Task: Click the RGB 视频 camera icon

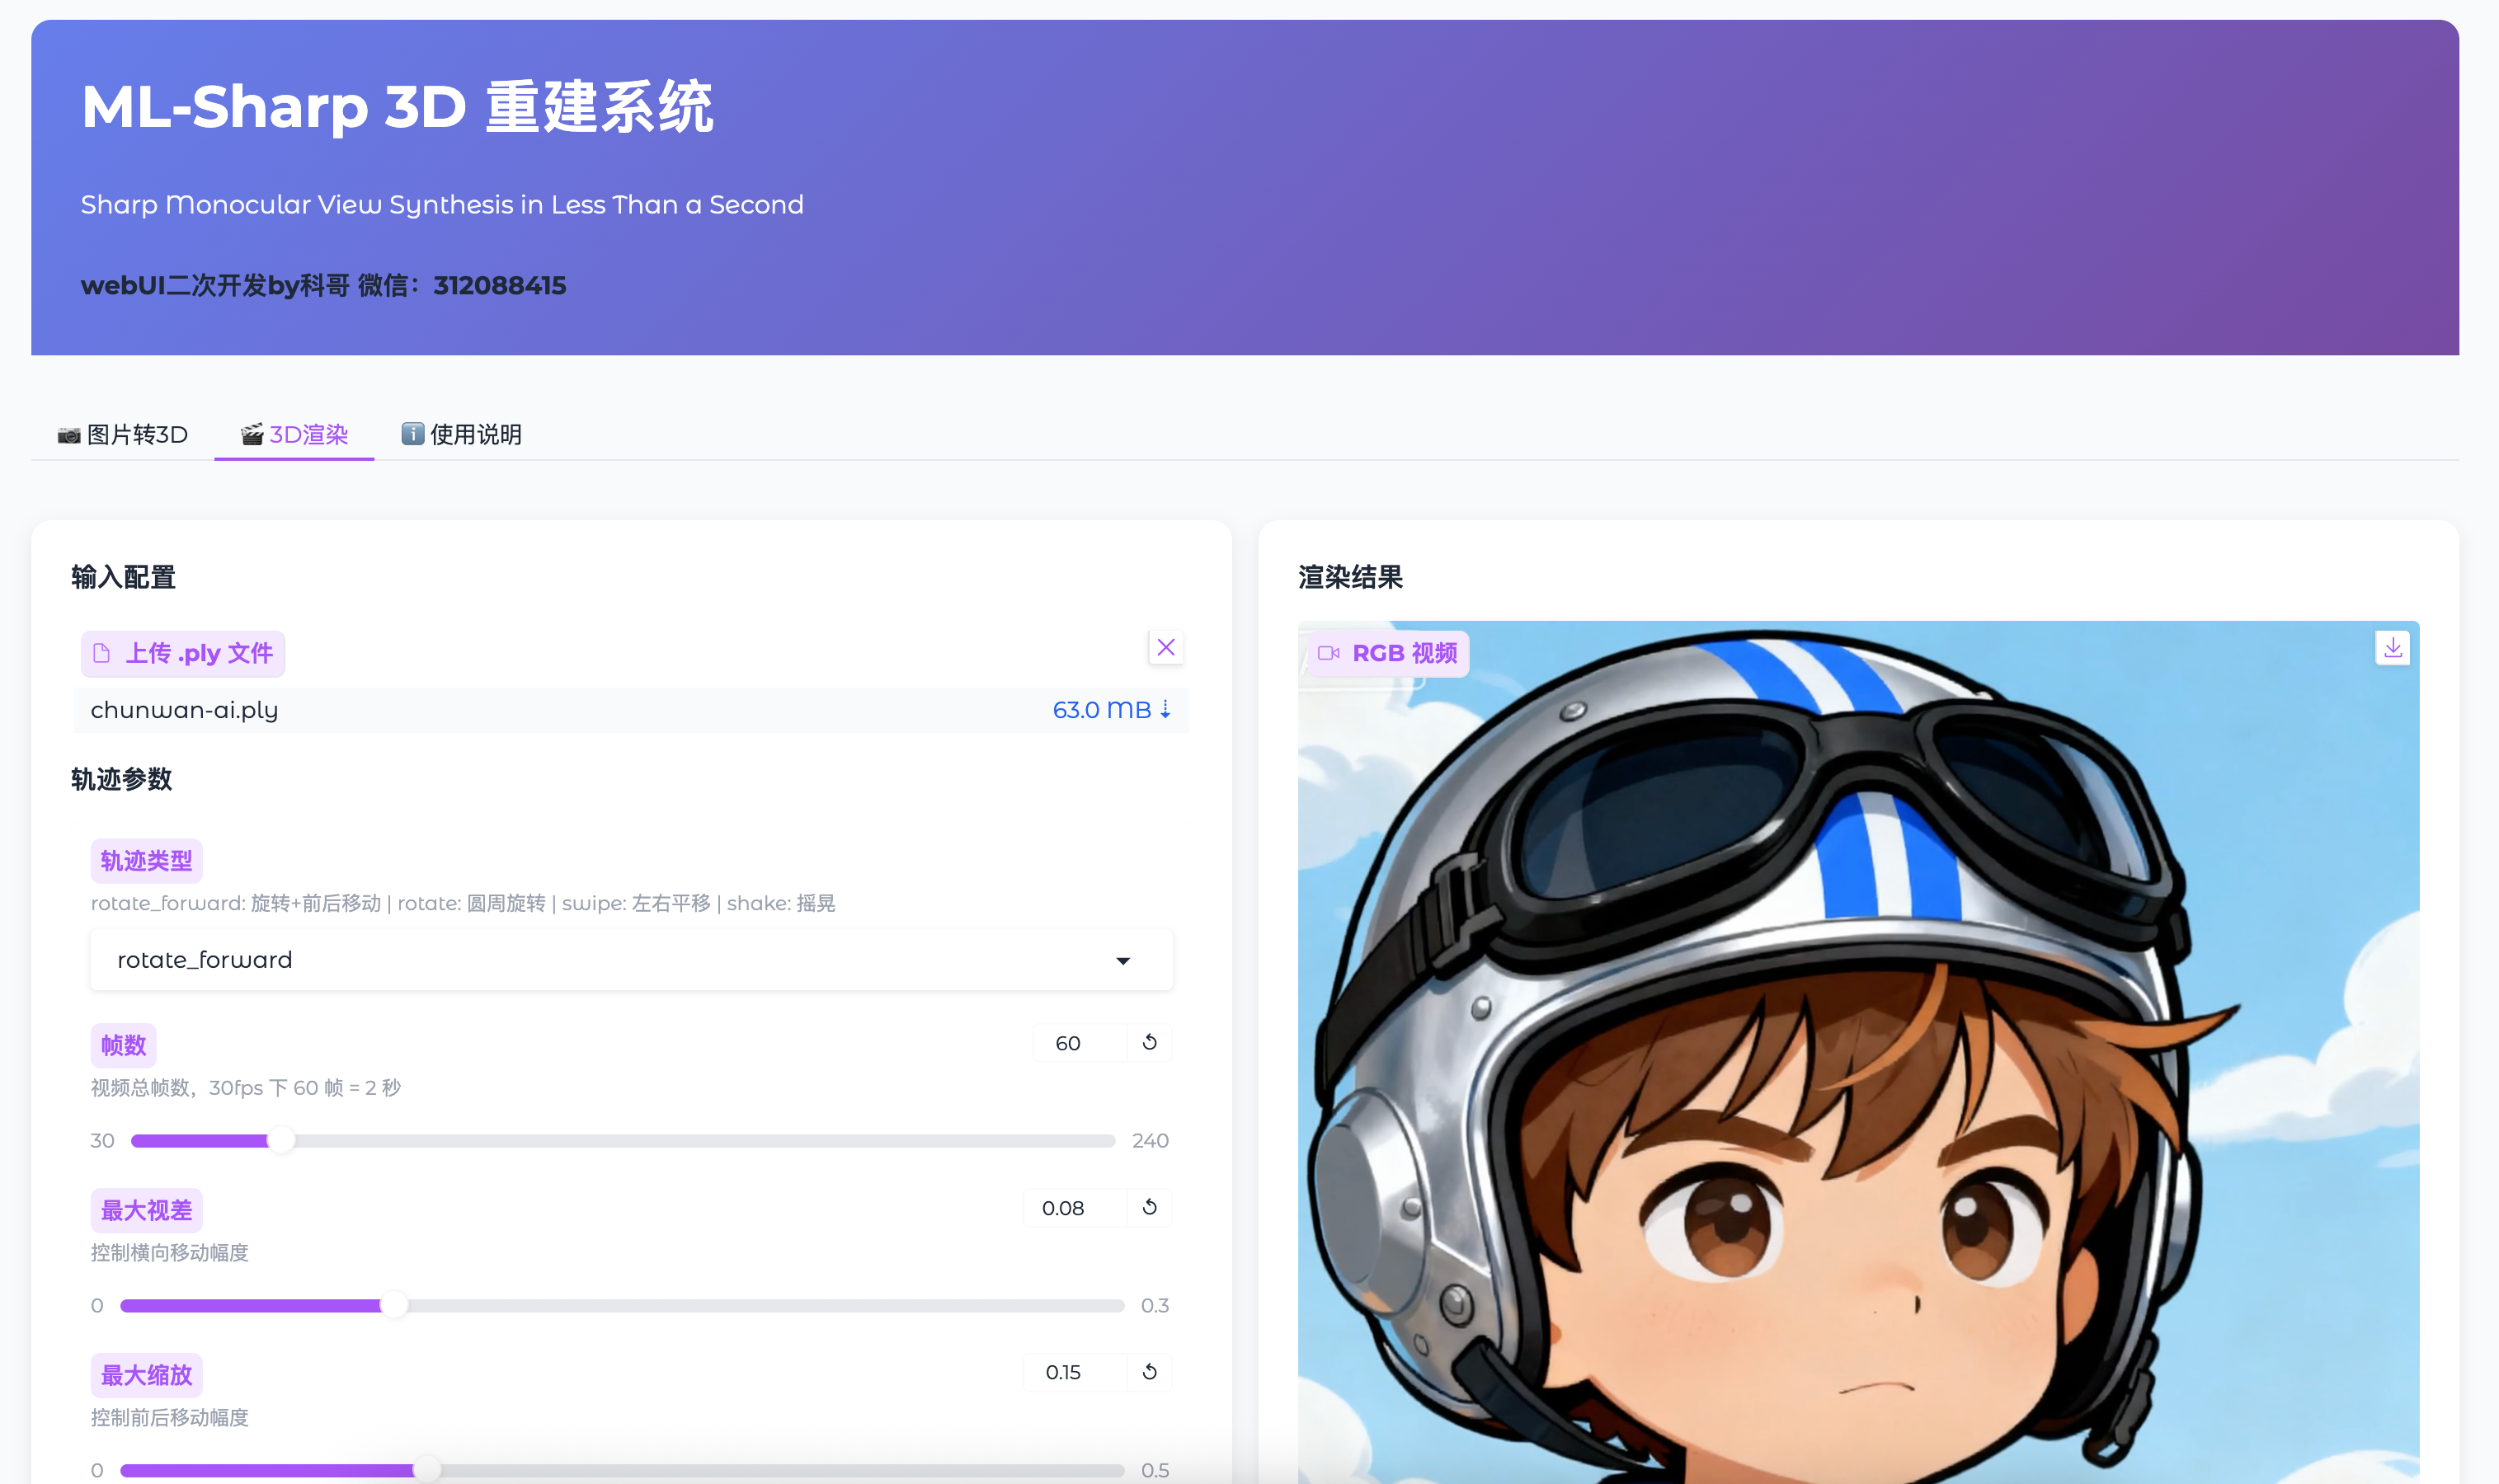Action: tap(1328, 653)
